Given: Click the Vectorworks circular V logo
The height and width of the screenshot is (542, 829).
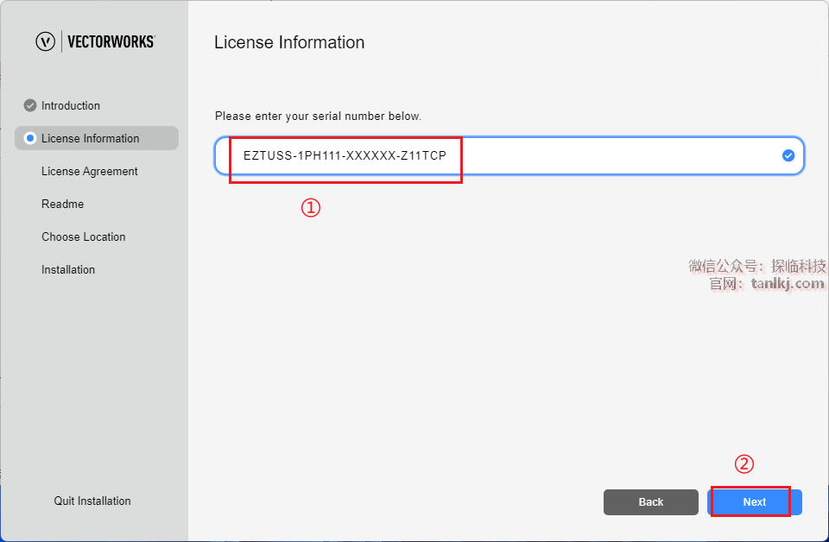Looking at the screenshot, I should (x=45, y=41).
